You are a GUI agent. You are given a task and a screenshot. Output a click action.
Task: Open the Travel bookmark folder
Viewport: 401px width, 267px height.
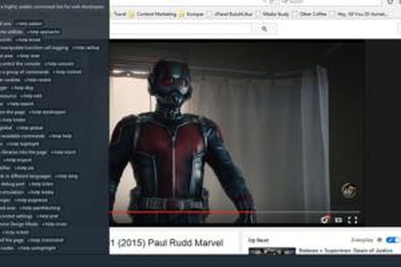tap(120, 14)
